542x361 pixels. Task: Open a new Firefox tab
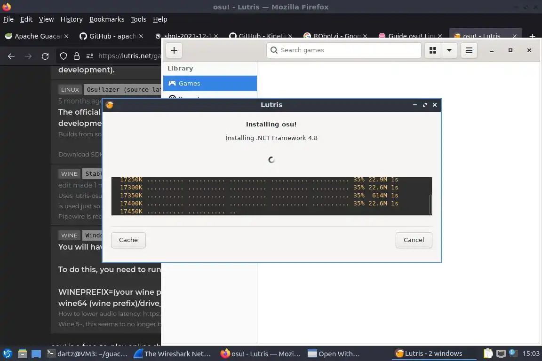pyautogui.click(x=532, y=36)
